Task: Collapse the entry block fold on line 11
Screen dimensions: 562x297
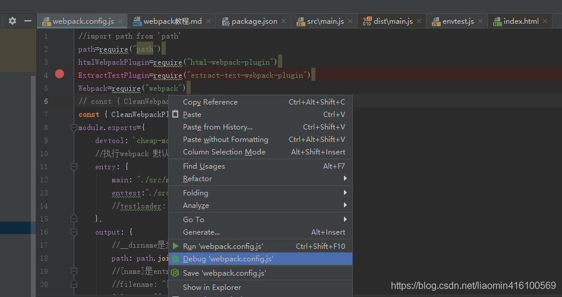Action: (74, 166)
